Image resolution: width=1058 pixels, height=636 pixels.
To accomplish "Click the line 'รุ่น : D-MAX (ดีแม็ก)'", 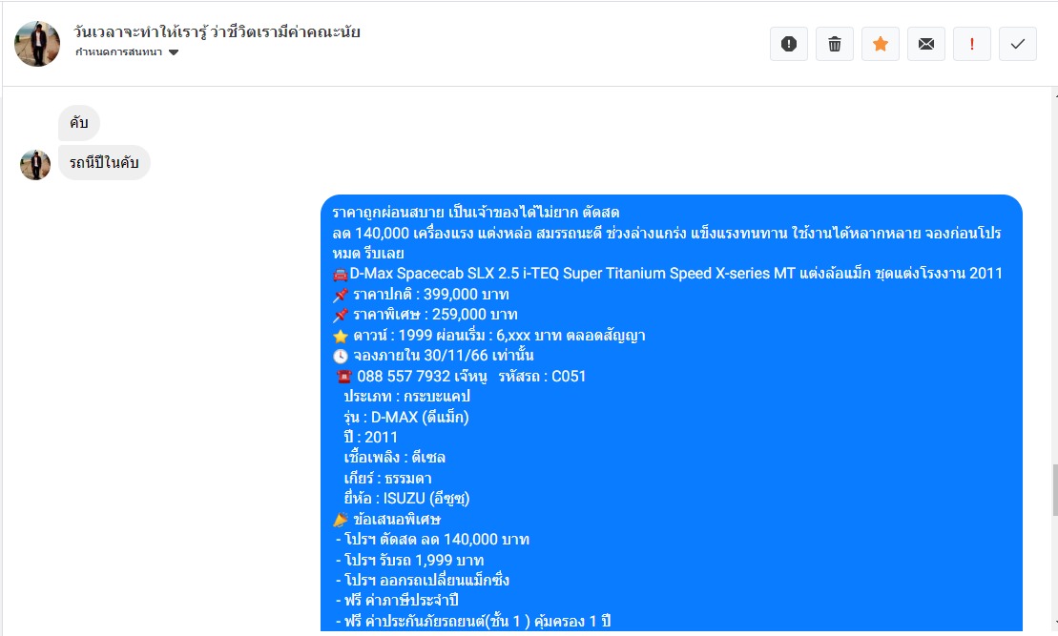I will tap(406, 417).
